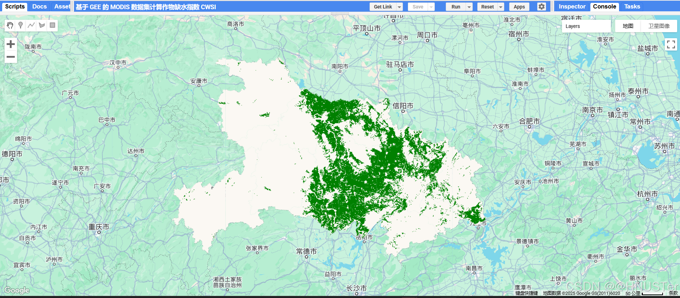
Task: Click the 达州市 city label
Action: (136, 151)
